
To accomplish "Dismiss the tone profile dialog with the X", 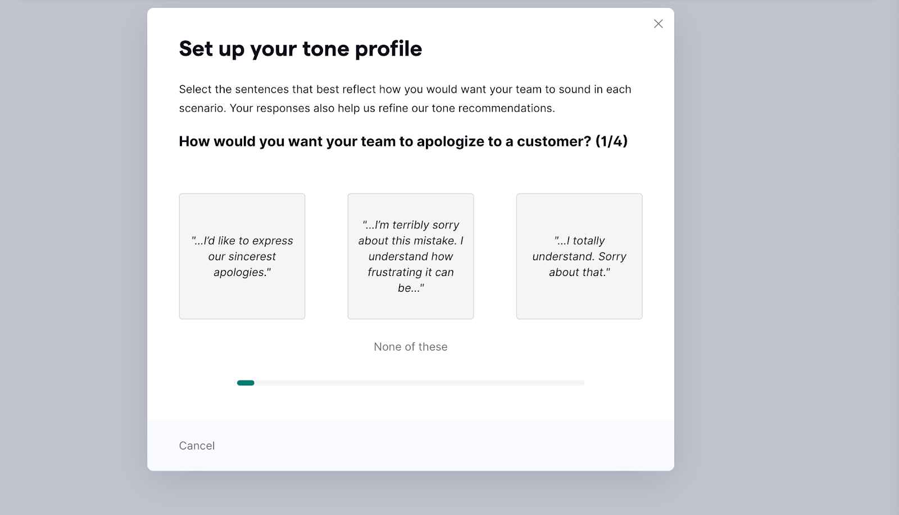I will [x=658, y=24].
